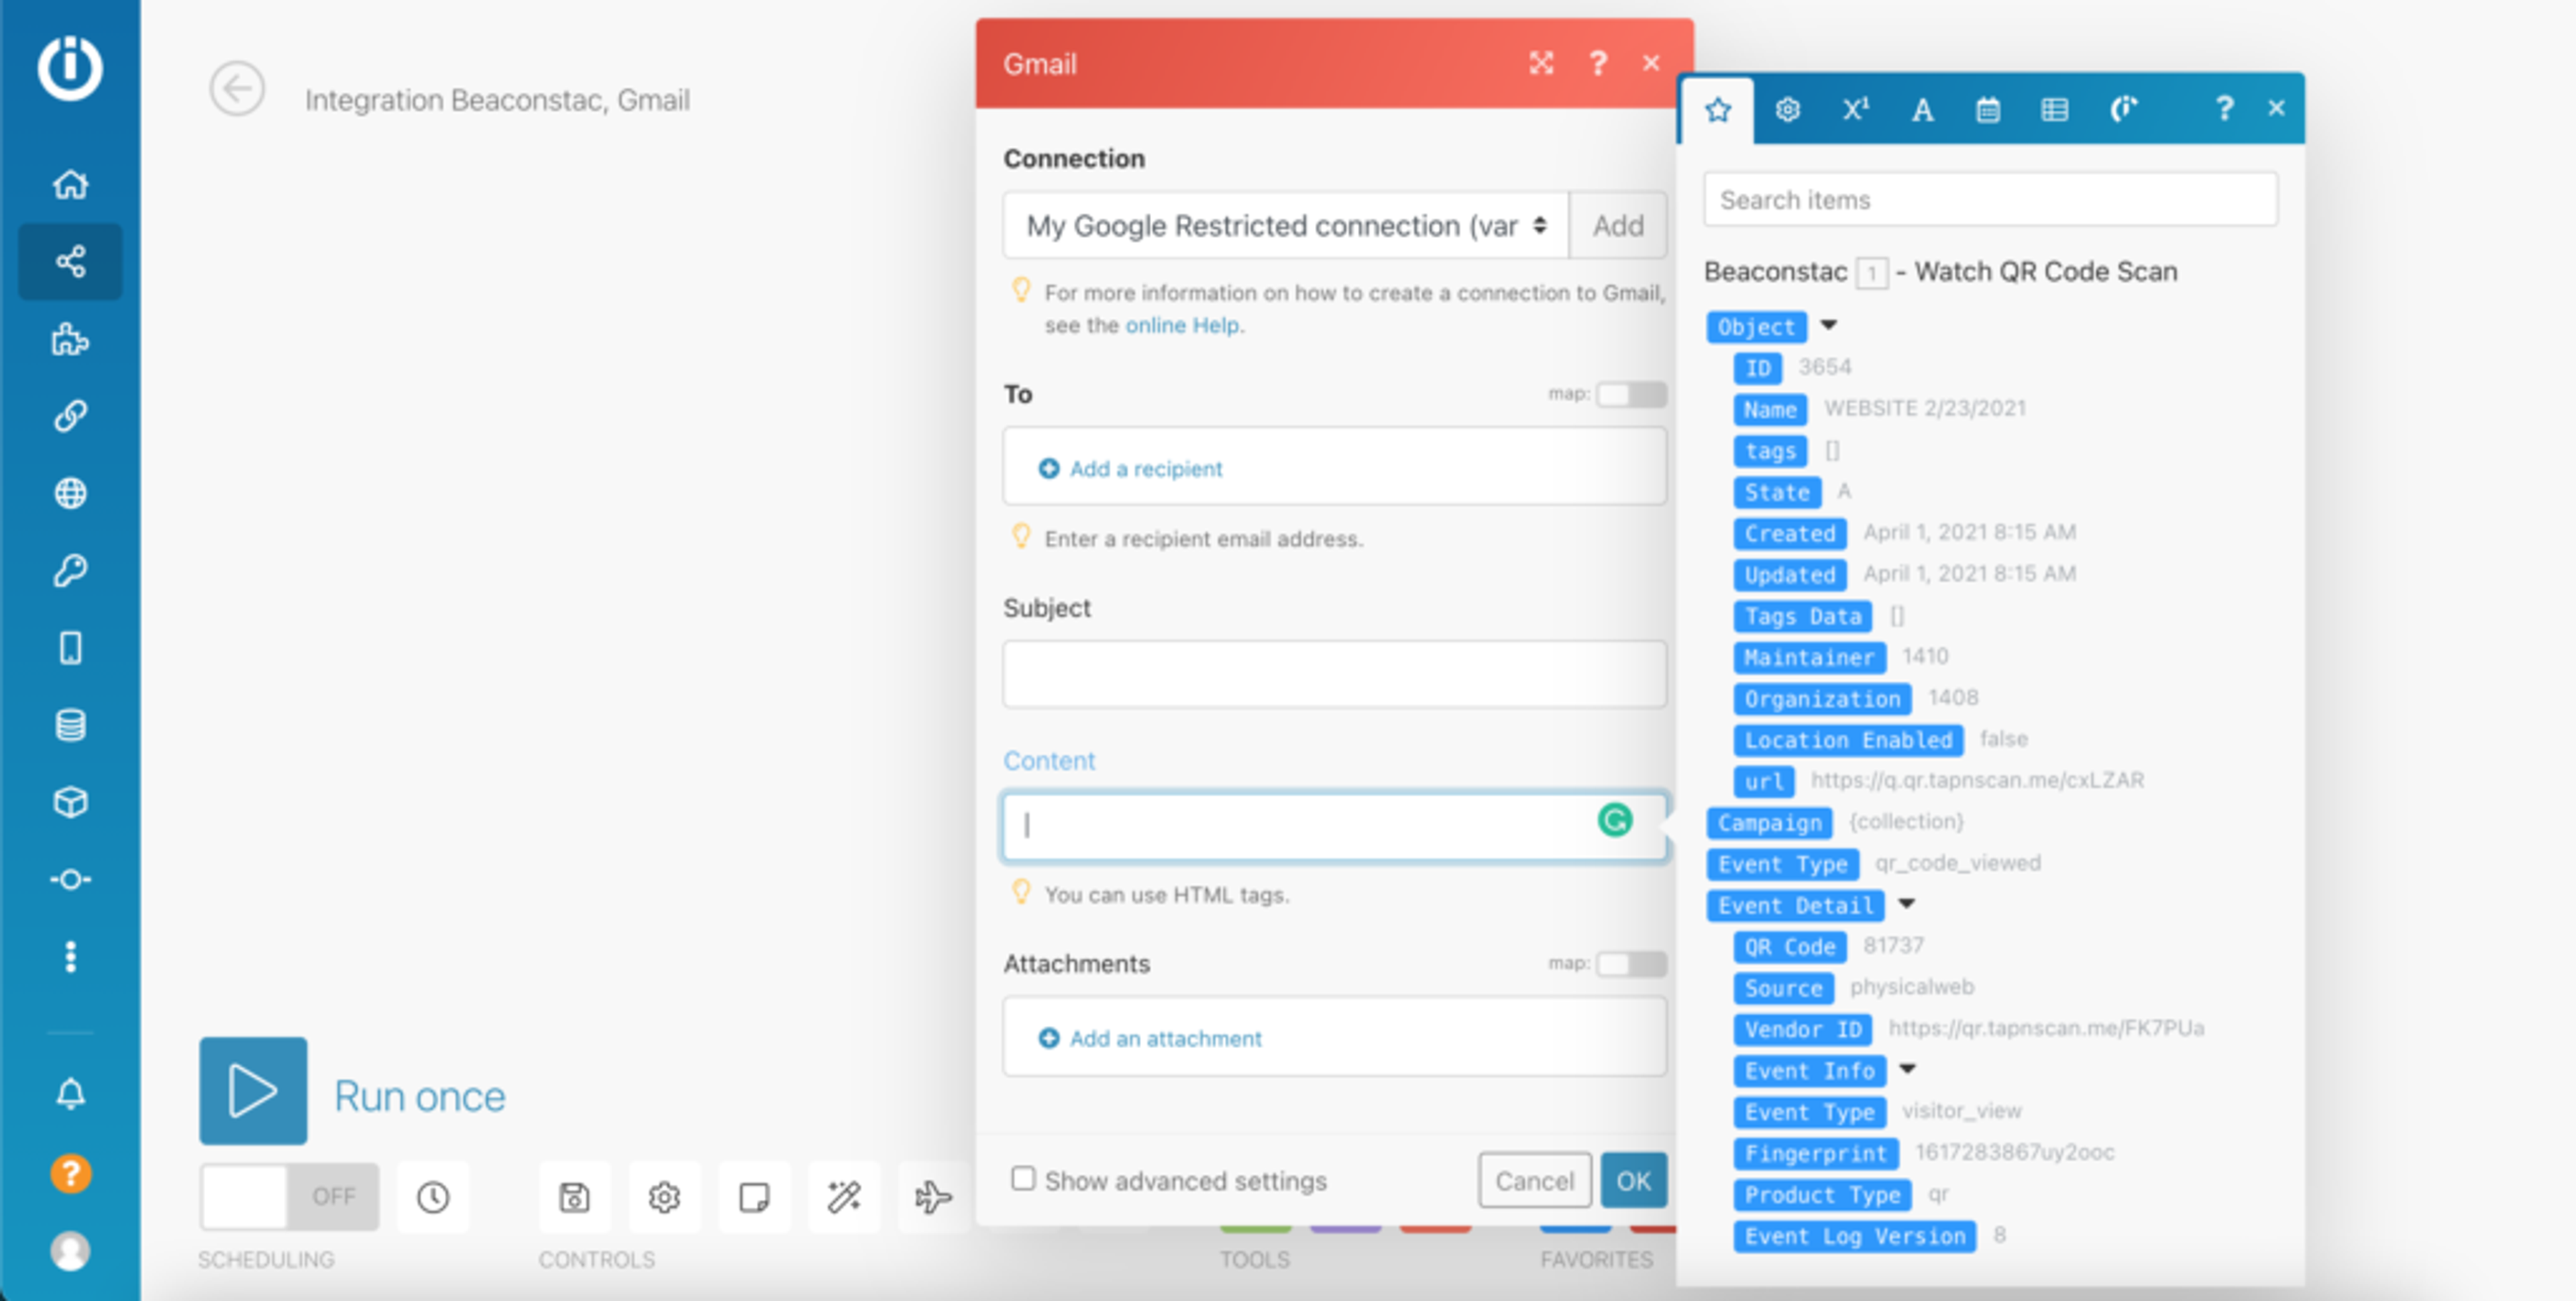Click the Content input field
2576x1301 pixels.
[x=1335, y=826]
